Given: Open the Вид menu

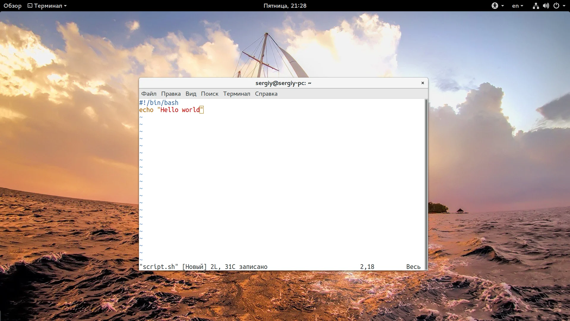Looking at the screenshot, I should (191, 94).
